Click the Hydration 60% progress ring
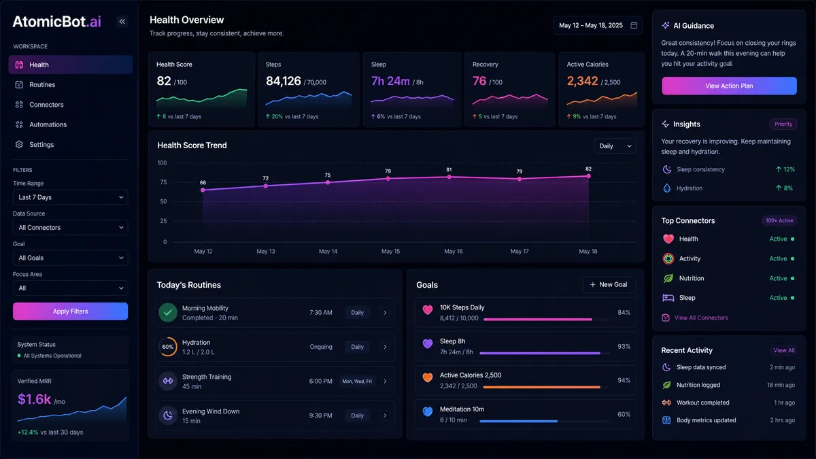 168,347
